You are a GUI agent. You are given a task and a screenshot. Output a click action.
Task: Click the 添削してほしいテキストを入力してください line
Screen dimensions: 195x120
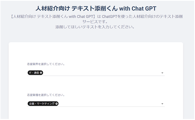tap(95, 27)
